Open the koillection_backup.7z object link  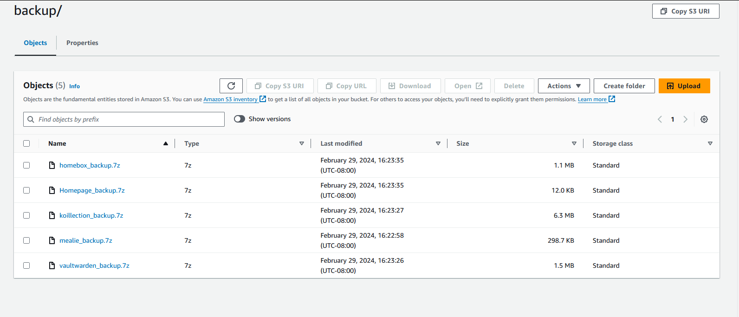pyautogui.click(x=91, y=215)
